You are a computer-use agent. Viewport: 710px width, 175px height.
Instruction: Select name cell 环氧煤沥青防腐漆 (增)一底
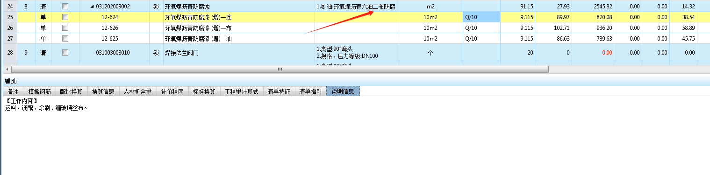(x=238, y=17)
